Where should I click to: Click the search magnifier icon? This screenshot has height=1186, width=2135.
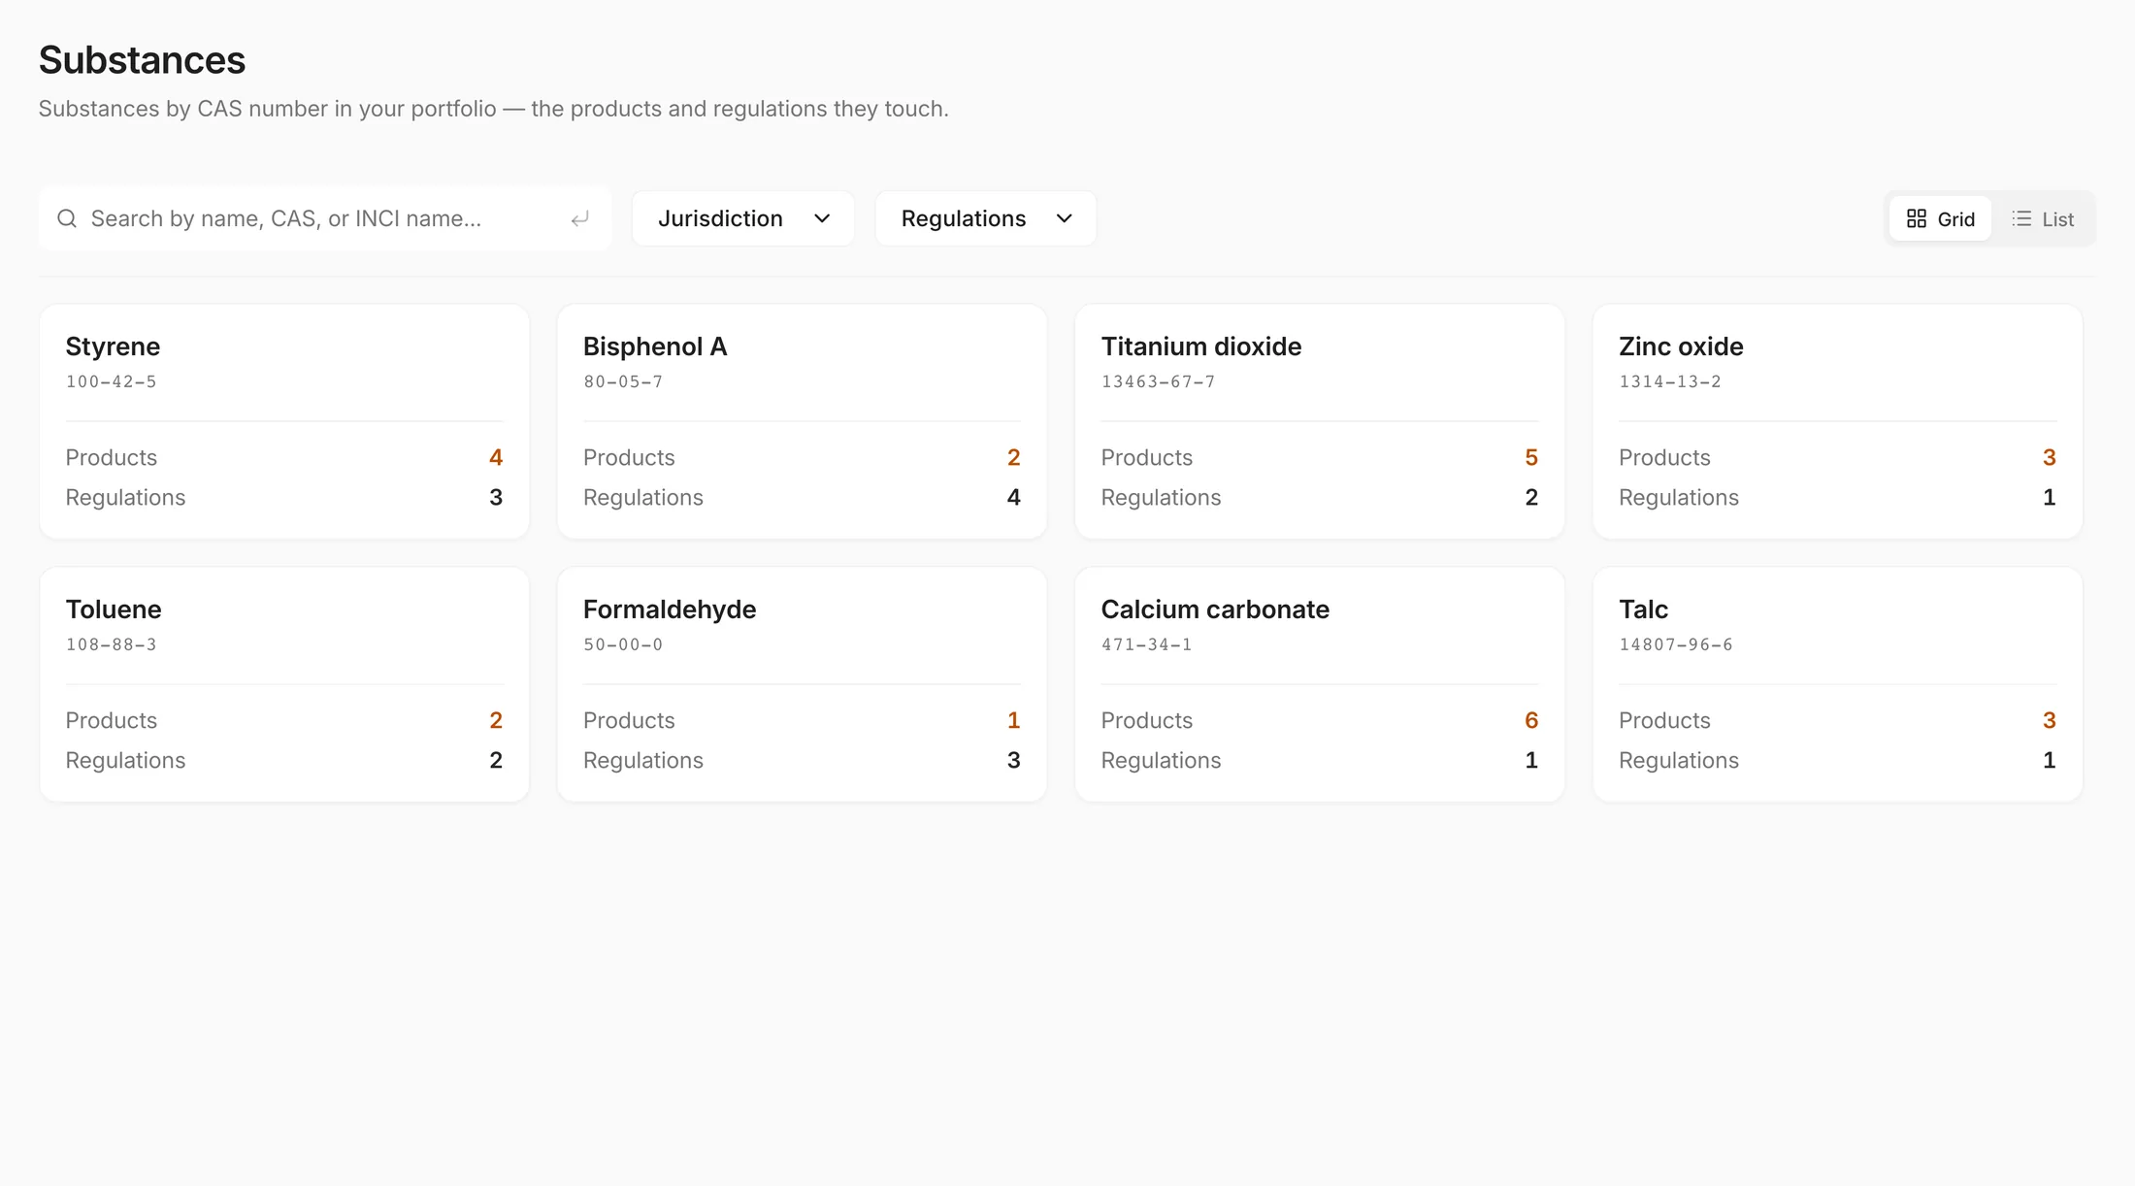point(67,218)
